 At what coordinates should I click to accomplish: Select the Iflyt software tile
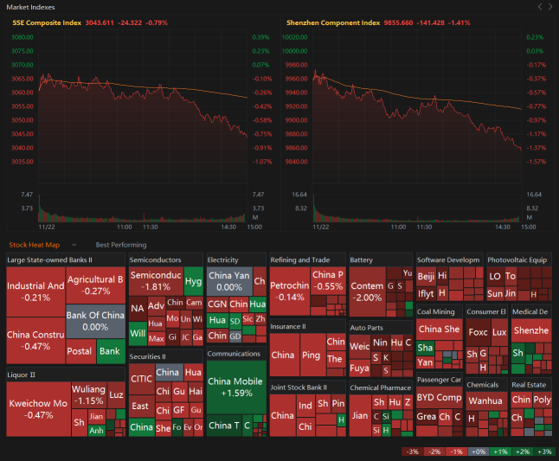426,293
